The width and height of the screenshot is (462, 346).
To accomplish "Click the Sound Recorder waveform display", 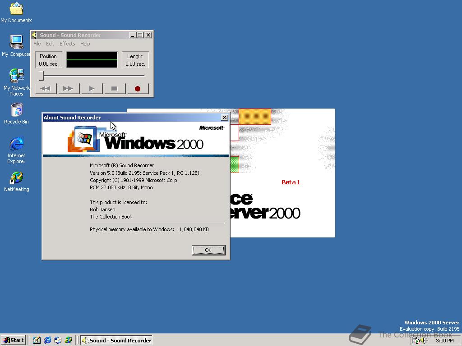I will pyautogui.click(x=92, y=60).
